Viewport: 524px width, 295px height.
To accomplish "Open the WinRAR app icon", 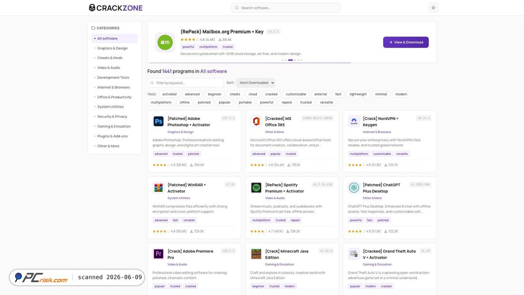I will point(159,188).
